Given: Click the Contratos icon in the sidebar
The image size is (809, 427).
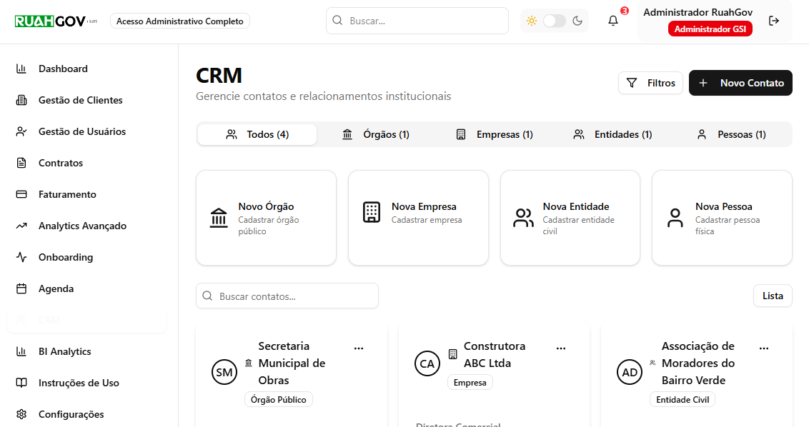Looking at the screenshot, I should point(19,163).
